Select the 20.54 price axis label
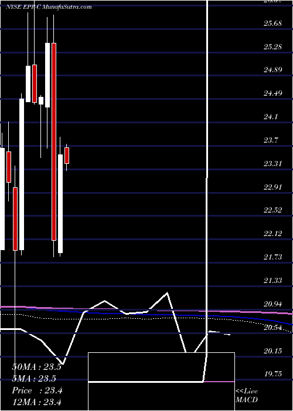The width and height of the screenshot is (293, 411). (x=272, y=328)
